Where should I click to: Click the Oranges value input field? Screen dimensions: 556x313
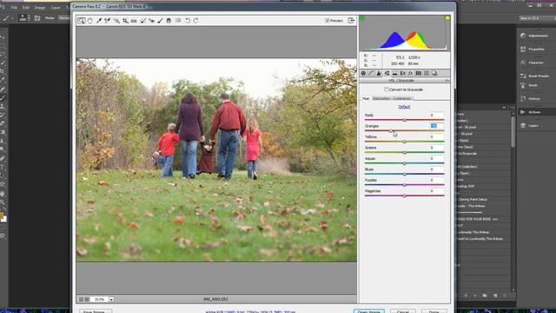436,126
